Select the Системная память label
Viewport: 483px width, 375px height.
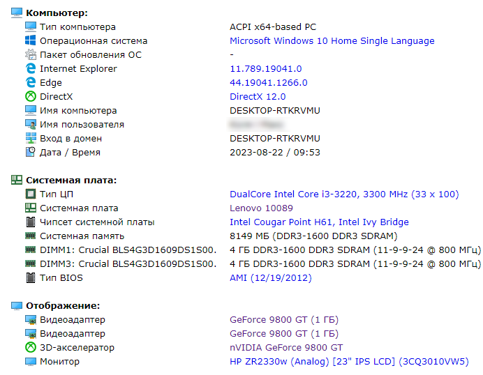point(82,236)
